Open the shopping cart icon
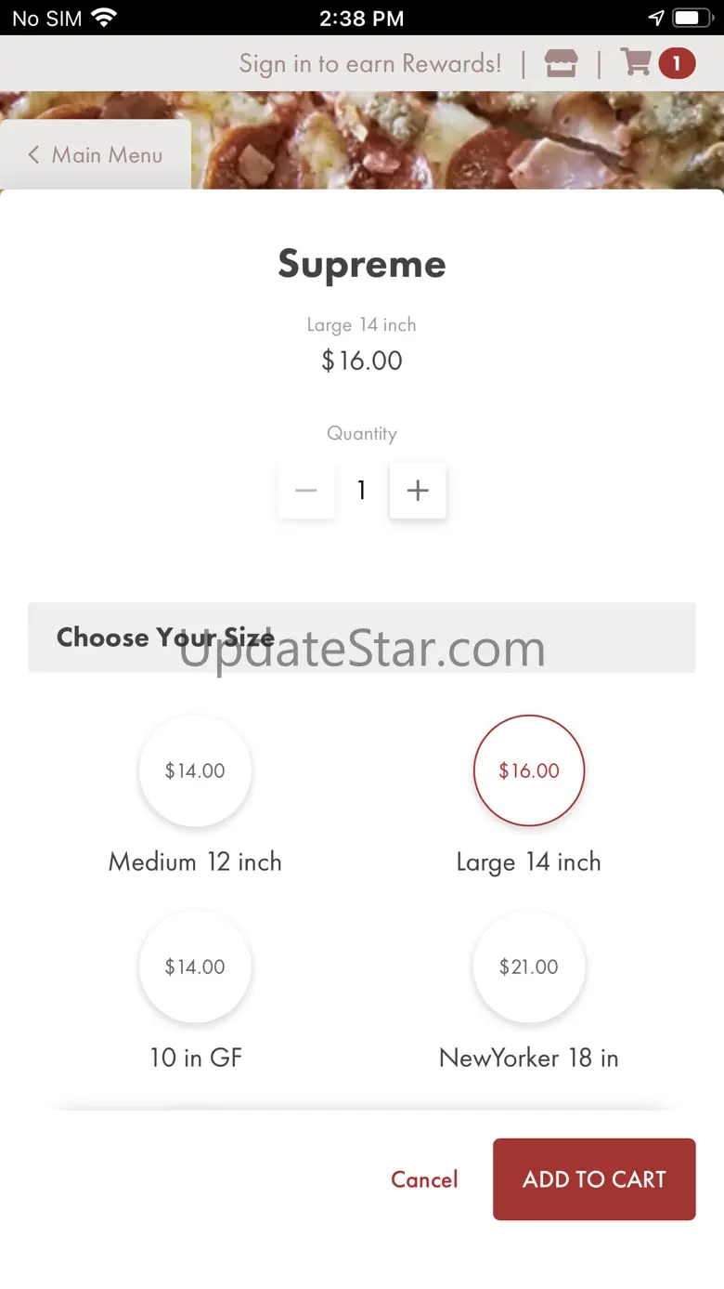Image resolution: width=724 pixels, height=1289 pixels. pos(637,63)
